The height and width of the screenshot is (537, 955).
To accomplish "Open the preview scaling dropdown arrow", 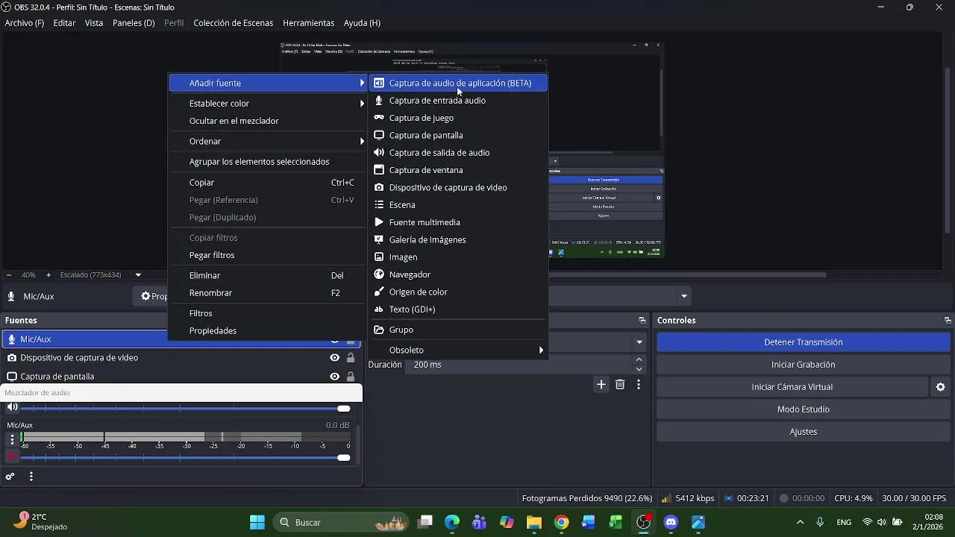I will coord(138,275).
